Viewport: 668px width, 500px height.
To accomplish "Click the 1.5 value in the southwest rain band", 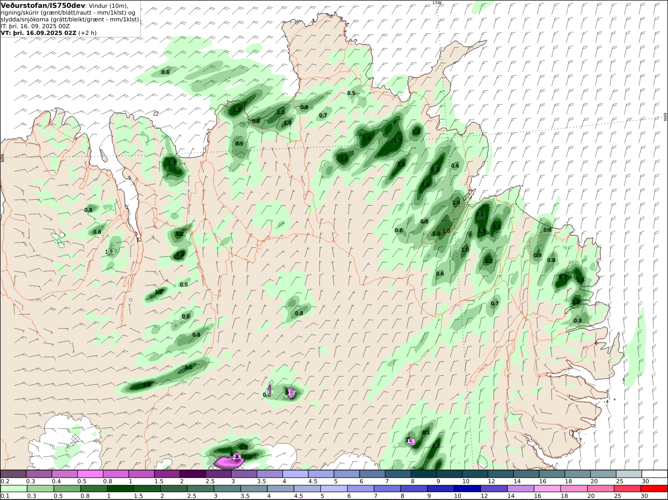I will pos(147,385).
